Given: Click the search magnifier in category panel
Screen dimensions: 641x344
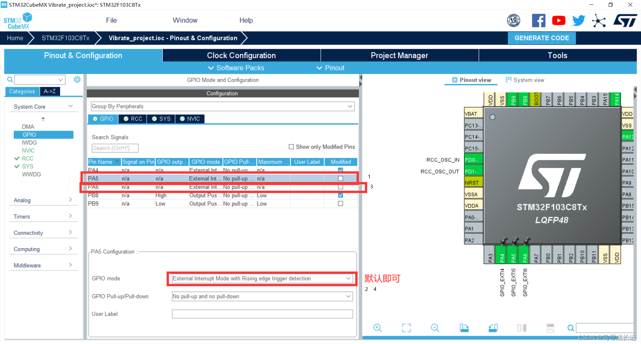Looking at the screenshot, I should point(10,79).
